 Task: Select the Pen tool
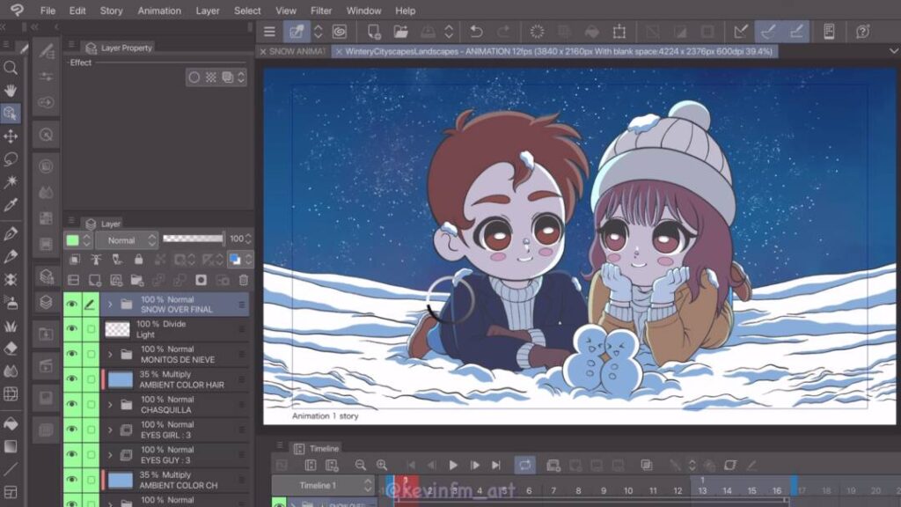tap(11, 234)
